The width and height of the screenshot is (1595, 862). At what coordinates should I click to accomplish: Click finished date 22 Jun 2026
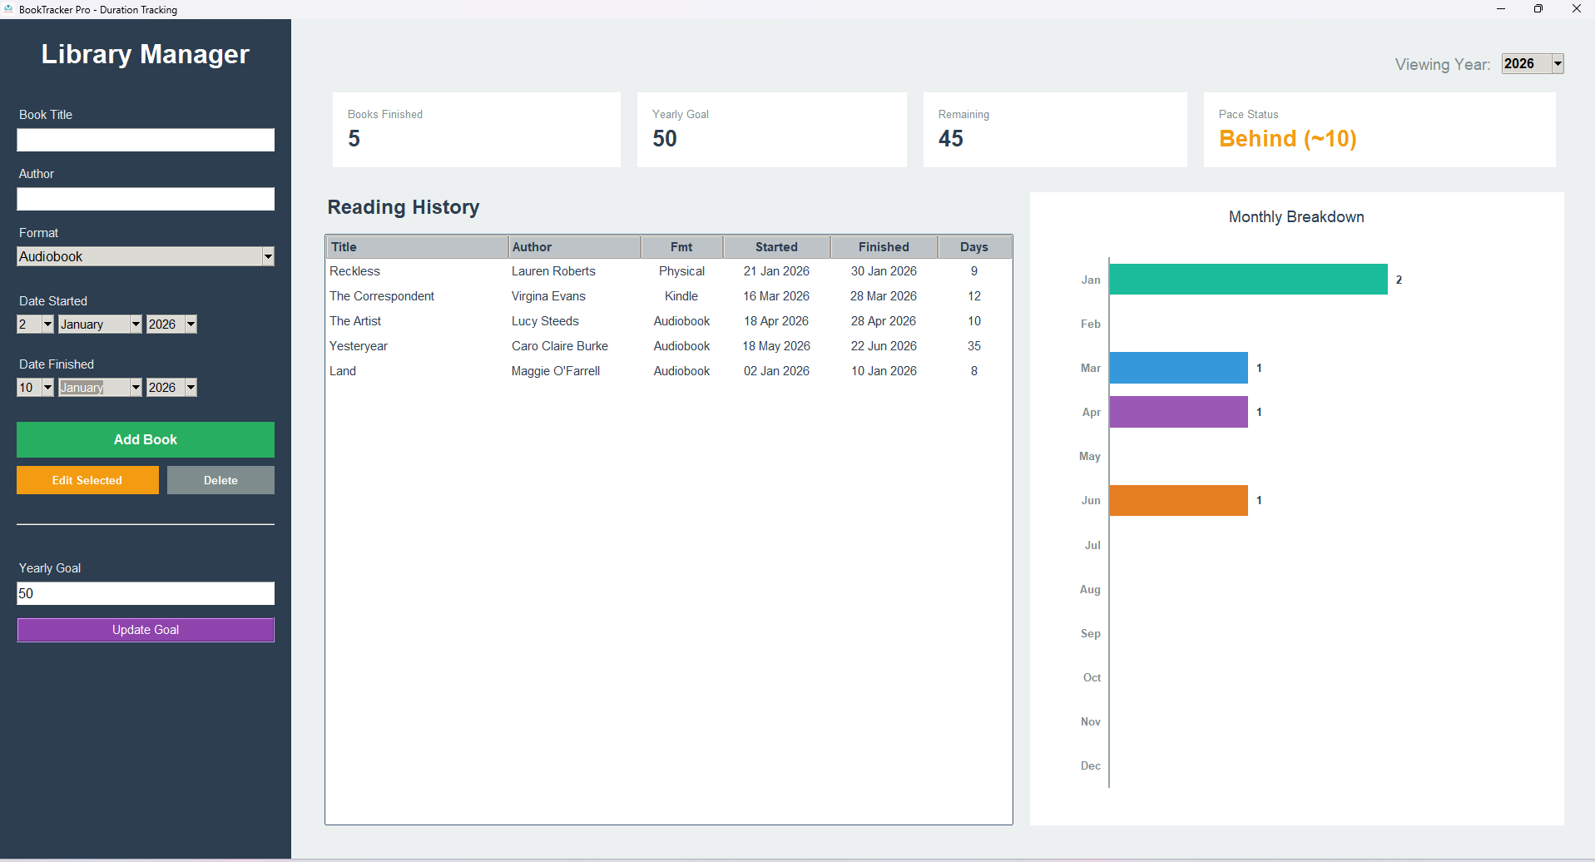pyautogui.click(x=884, y=346)
